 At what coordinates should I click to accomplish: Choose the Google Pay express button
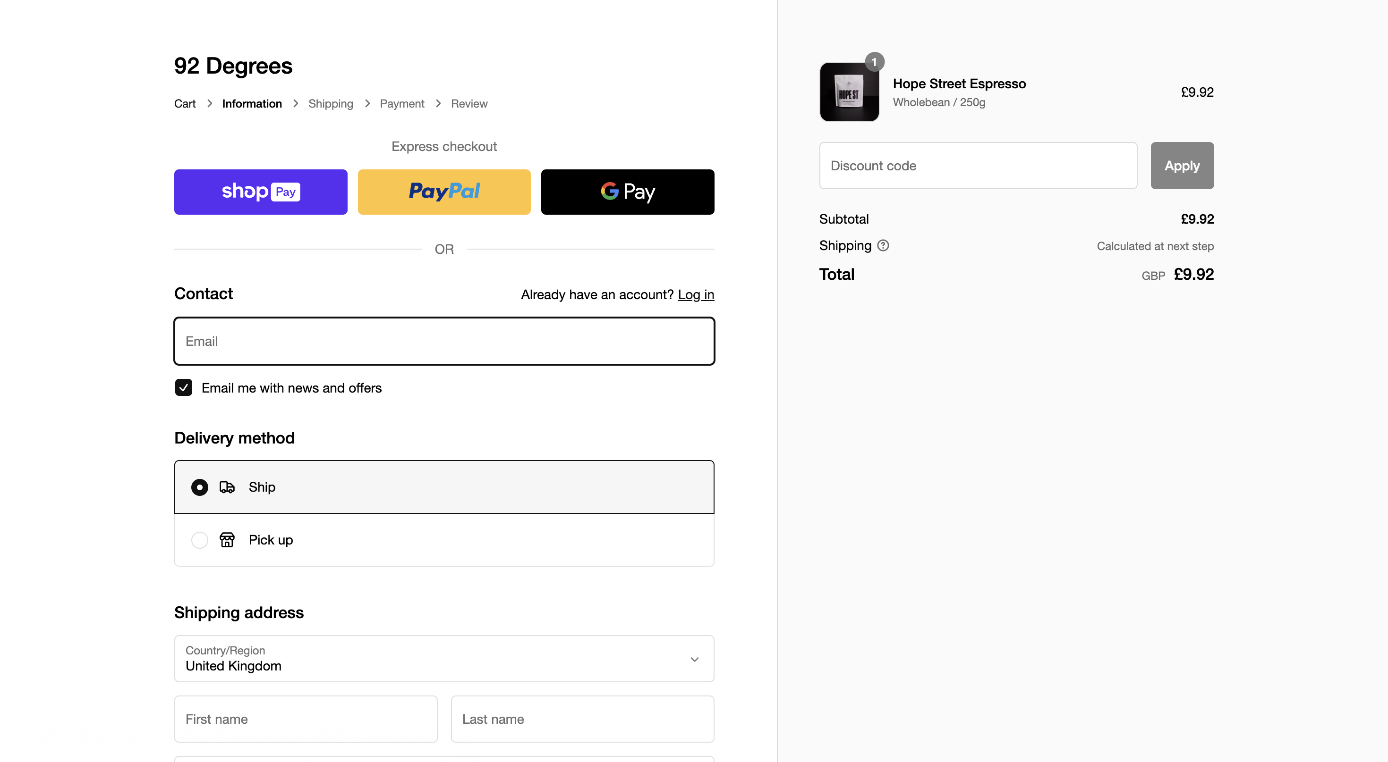[x=627, y=192]
